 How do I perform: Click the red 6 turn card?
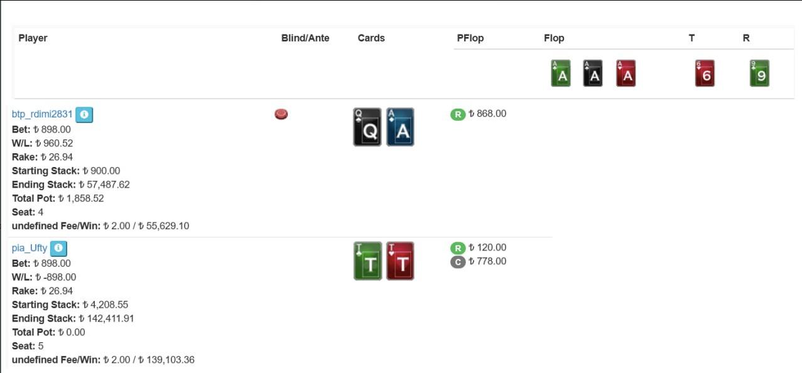tap(705, 73)
